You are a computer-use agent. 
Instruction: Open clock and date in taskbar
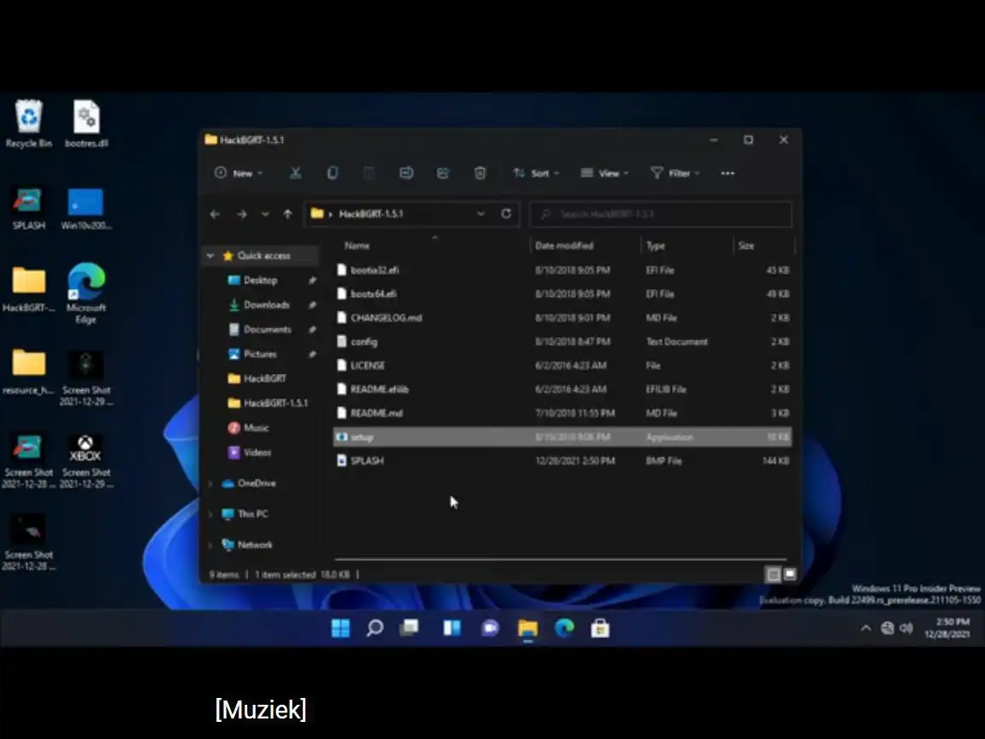(947, 628)
